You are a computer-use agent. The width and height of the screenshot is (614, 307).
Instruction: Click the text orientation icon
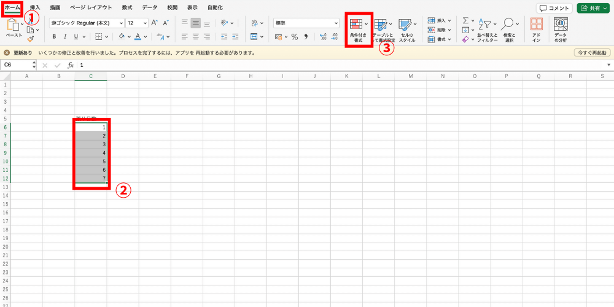pyautogui.click(x=224, y=23)
